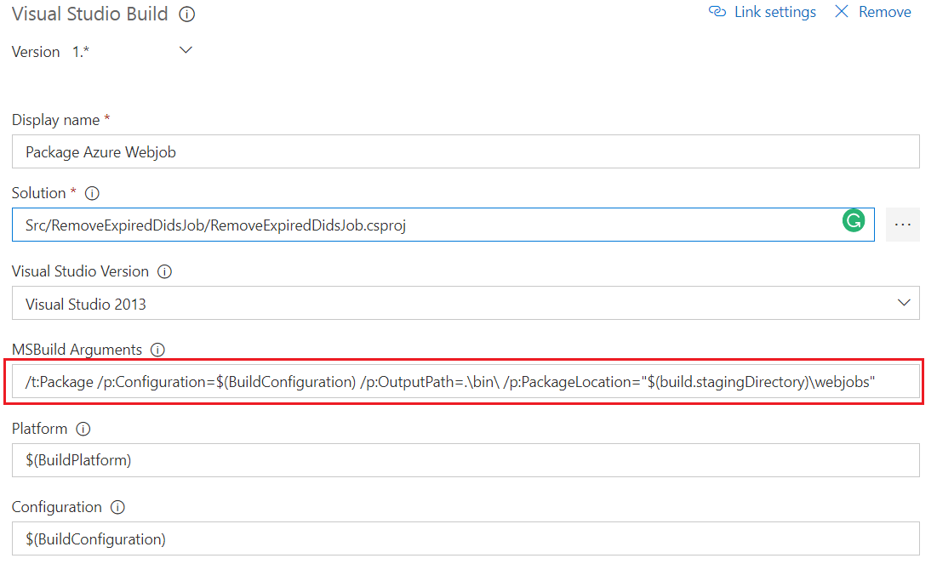Click the Platform field showing $(BuildPlatform)
The height and width of the screenshot is (564, 937).
click(x=466, y=460)
